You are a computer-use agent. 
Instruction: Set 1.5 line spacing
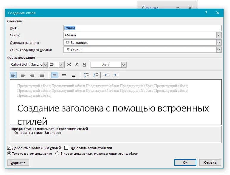64,75
